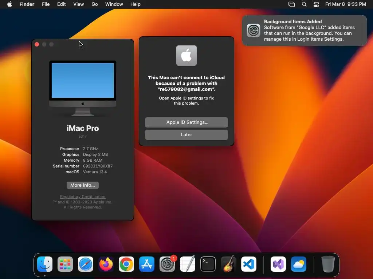Open Google Chrome in the Dock

[126, 264]
